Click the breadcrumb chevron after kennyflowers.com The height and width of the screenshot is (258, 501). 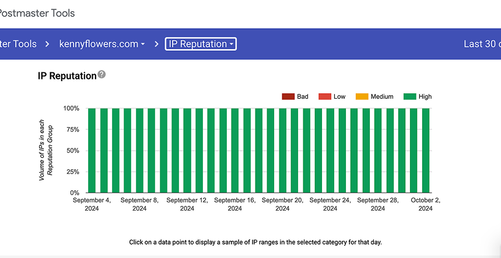point(156,44)
